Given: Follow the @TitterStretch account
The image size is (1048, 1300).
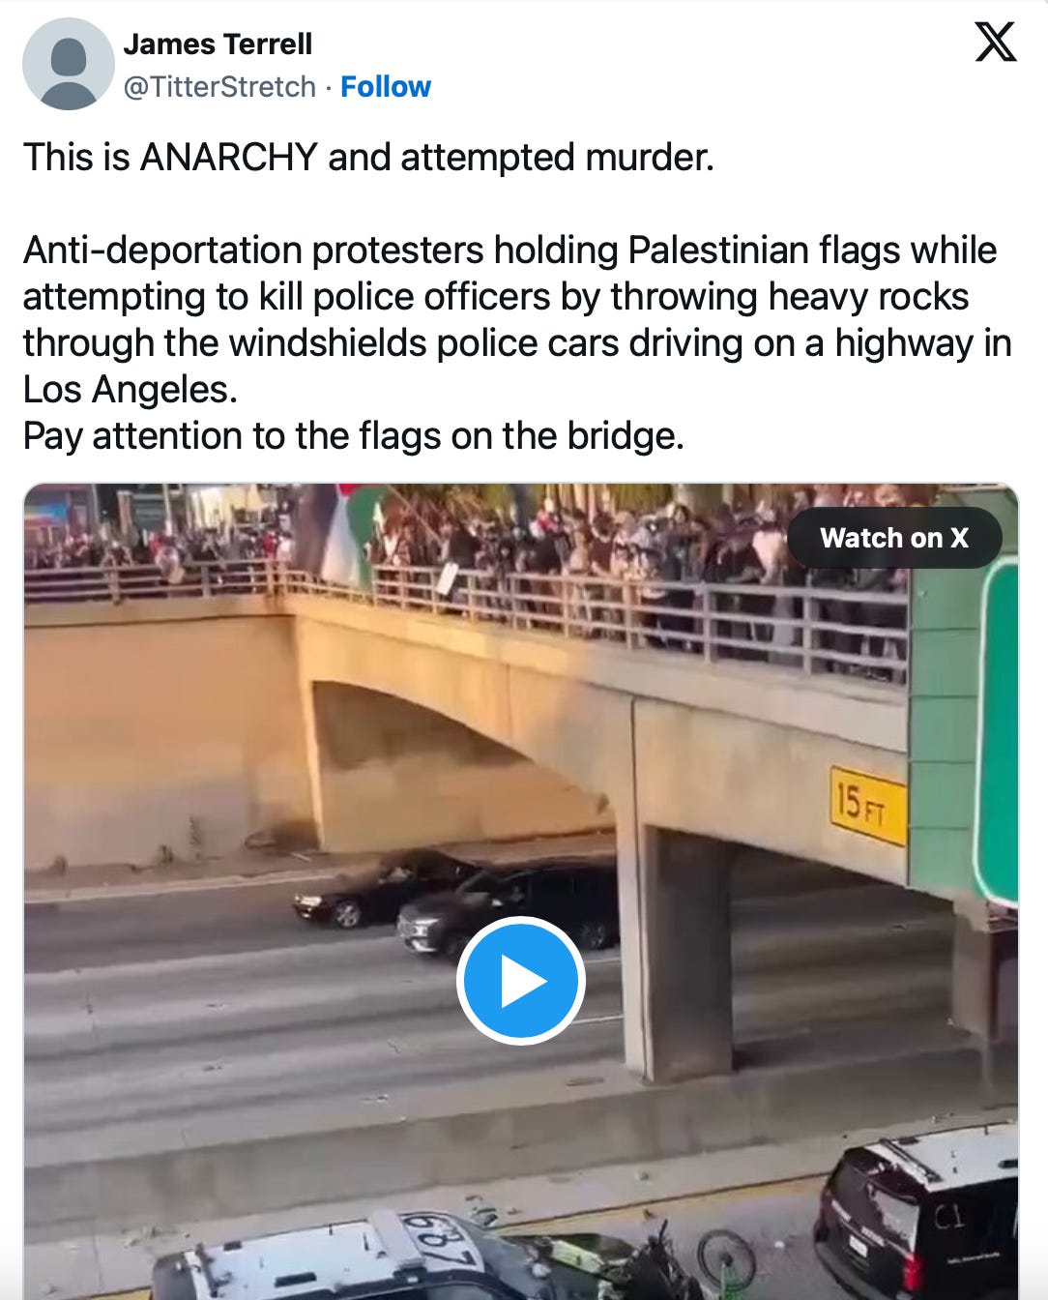Looking at the screenshot, I should pos(386,87).
